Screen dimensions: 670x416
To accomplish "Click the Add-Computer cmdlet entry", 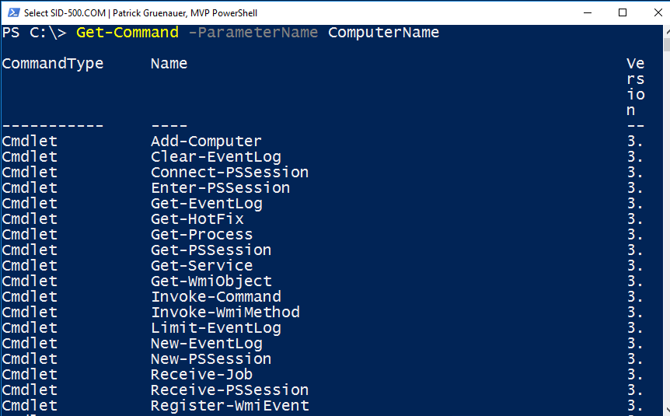I will [206, 142].
